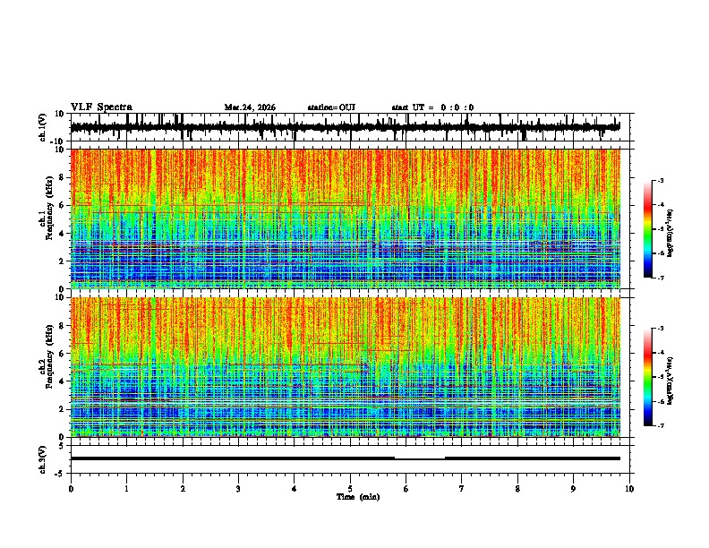Click the "-3" label on ch.1 color bar
Image resolution: width=709 pixels, height=548 pixels.
coord(660,180)
